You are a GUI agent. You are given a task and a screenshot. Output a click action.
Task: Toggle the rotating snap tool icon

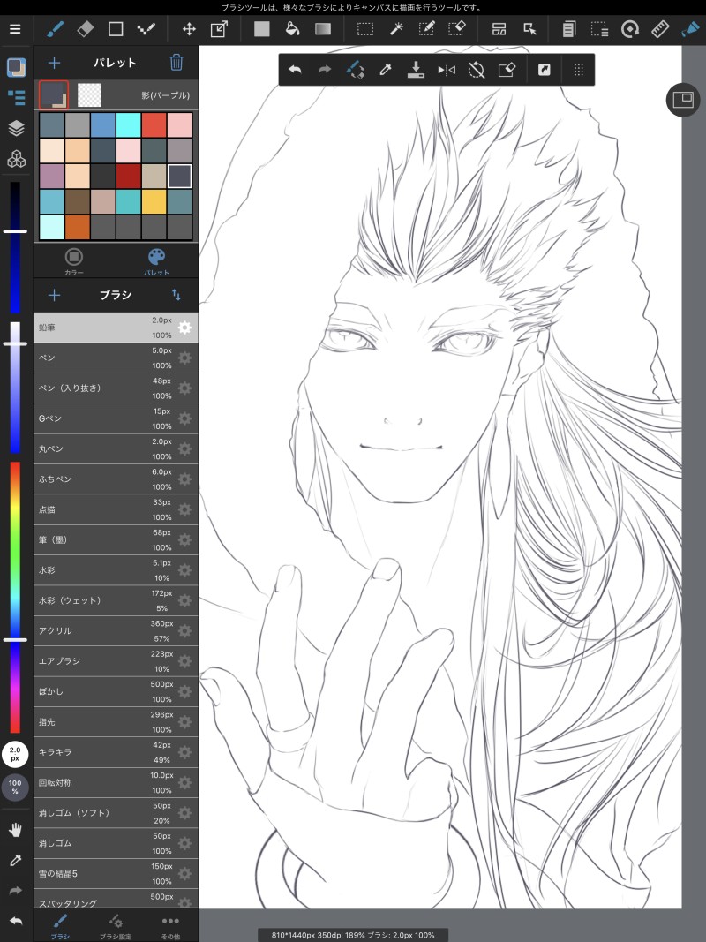tap(630, 29)
